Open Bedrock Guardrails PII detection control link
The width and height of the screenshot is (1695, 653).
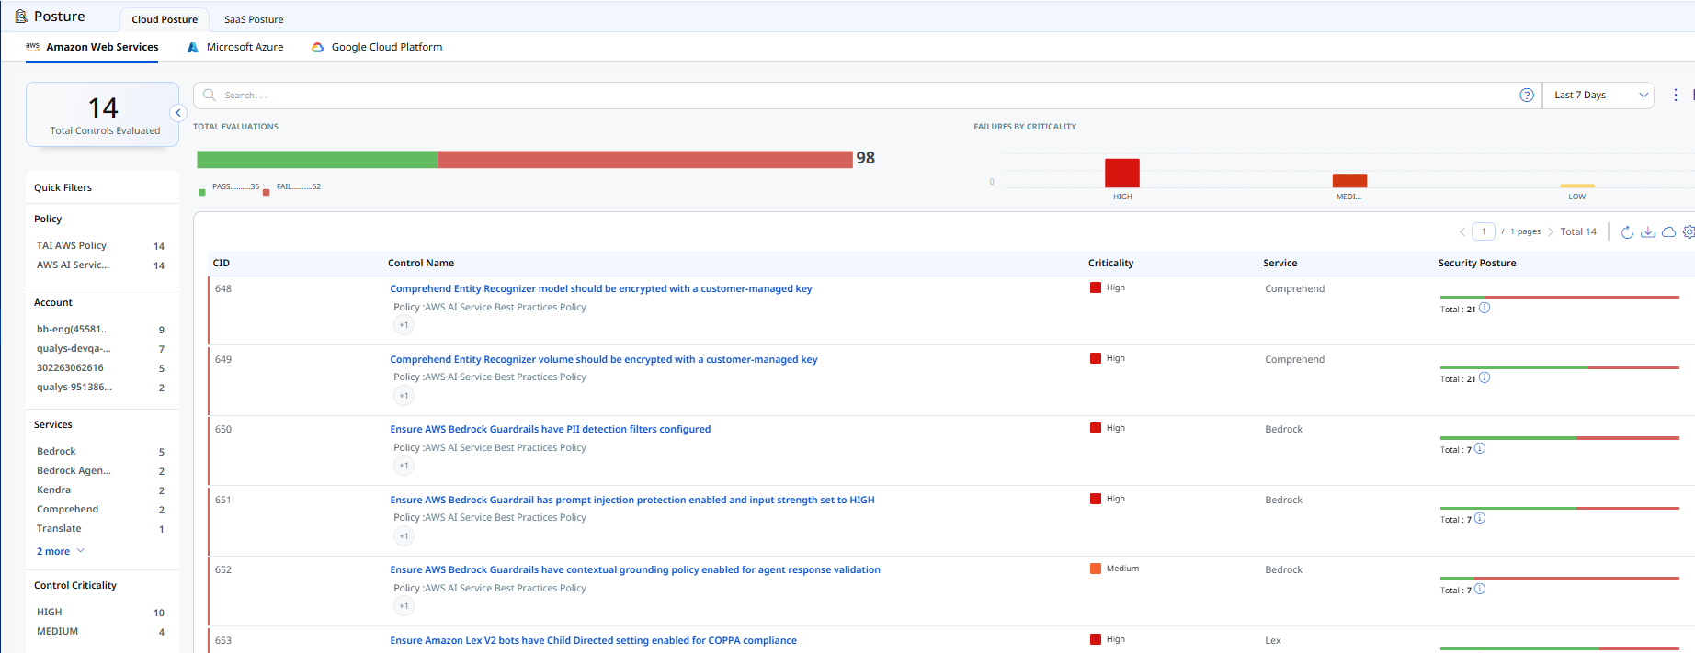pyautogui.click(x=551, y=429)
